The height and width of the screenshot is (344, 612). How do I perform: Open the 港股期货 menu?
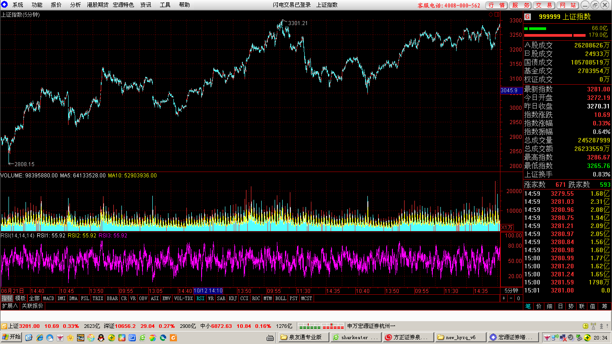[x=97, y=5]
